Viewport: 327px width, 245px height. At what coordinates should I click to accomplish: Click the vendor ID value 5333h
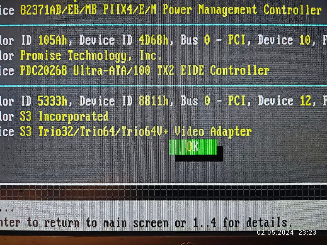(x=52, y=101)
